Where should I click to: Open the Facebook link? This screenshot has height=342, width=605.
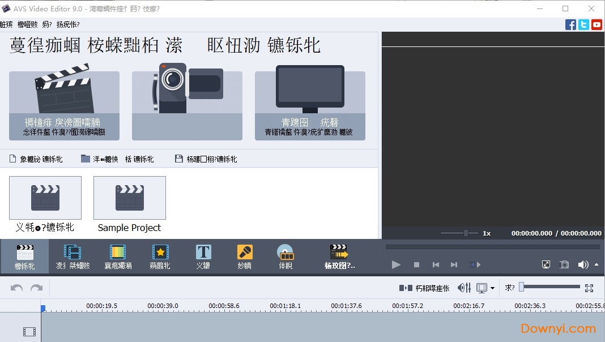[570, 24]
